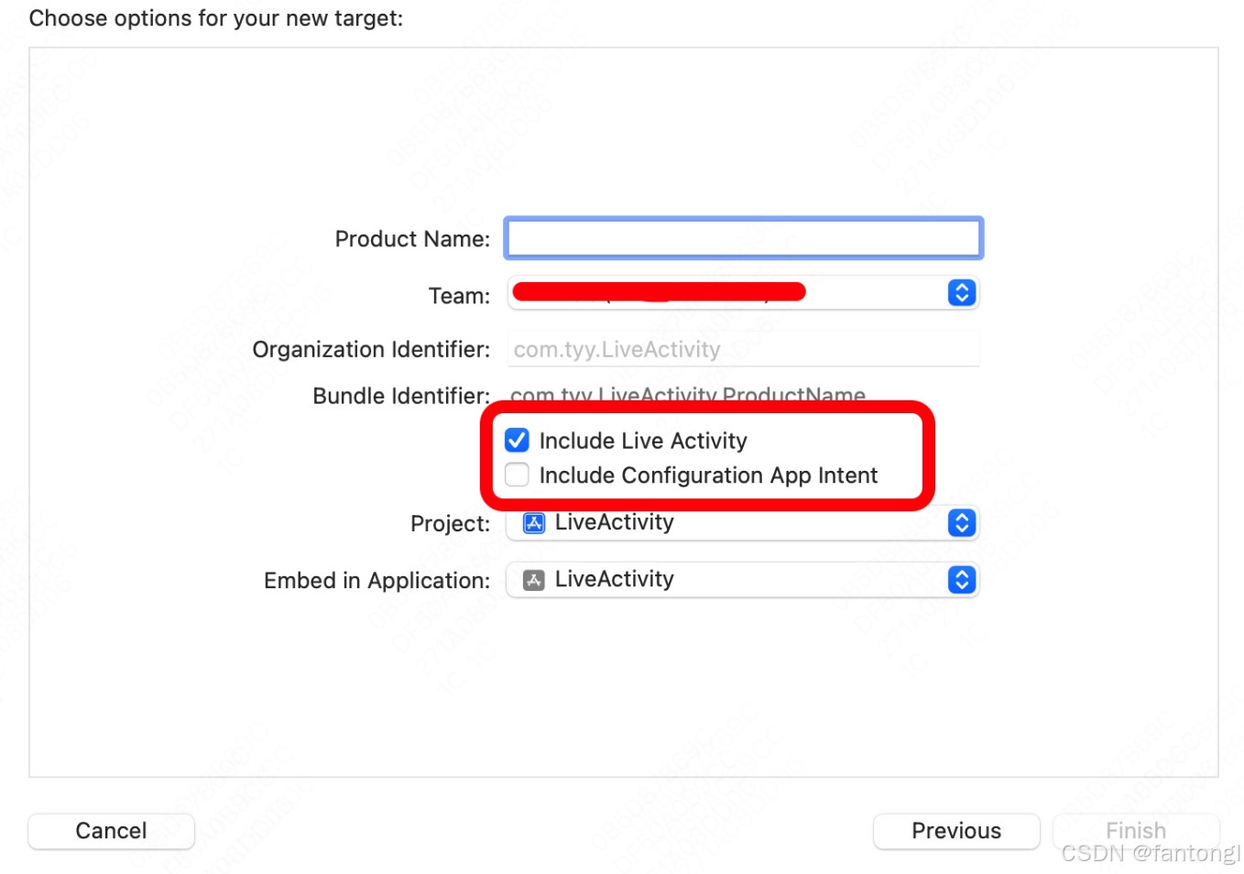Uncheck the Include Live Activity checkbox

click(518, 440)
